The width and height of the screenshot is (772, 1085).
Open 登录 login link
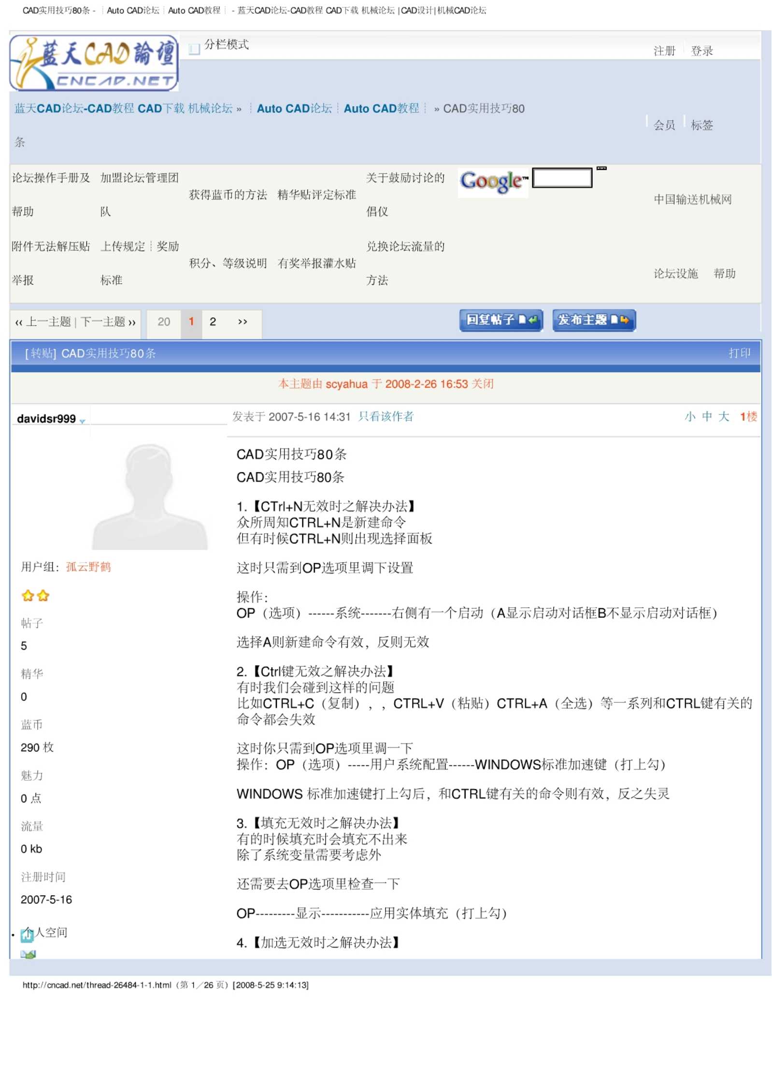click(701, 51)
